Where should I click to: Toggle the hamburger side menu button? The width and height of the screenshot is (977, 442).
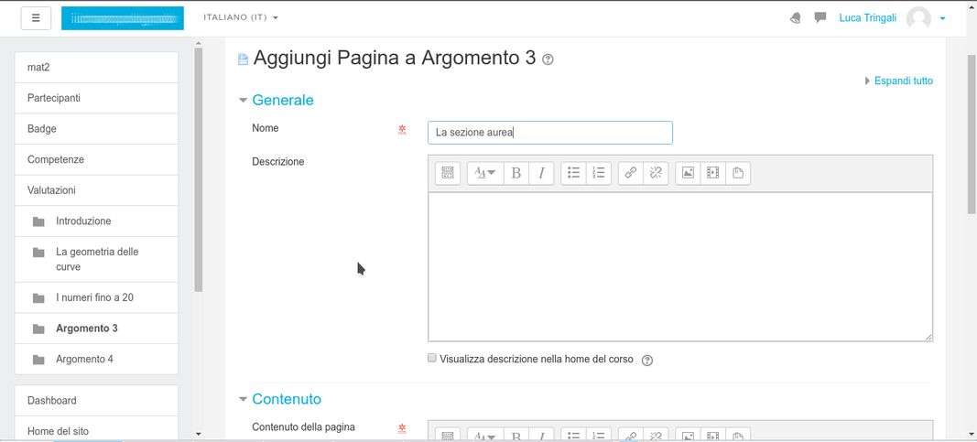[x=36, y=18]
